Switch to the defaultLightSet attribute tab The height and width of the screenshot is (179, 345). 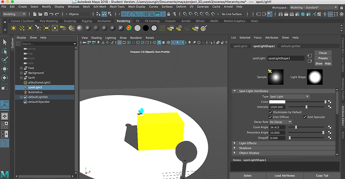[290, 46]
